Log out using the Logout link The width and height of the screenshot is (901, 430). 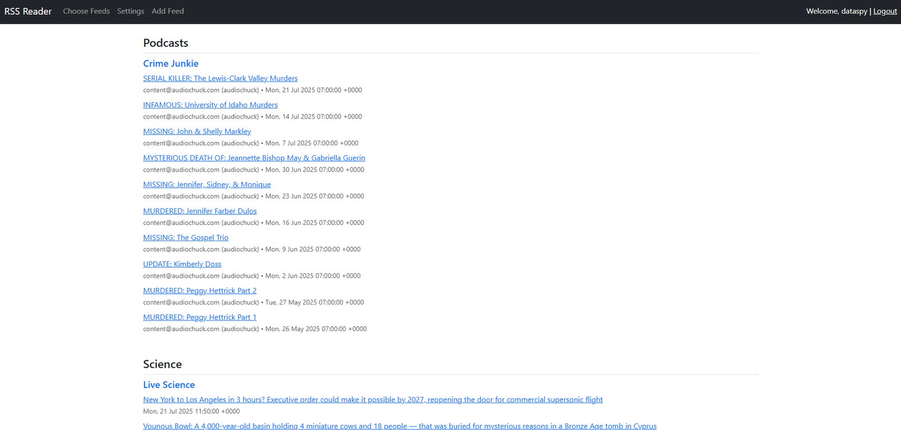[885, 11]
